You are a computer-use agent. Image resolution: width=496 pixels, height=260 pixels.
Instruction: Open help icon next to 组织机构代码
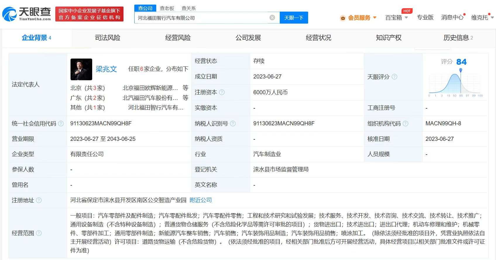point(405,124)
